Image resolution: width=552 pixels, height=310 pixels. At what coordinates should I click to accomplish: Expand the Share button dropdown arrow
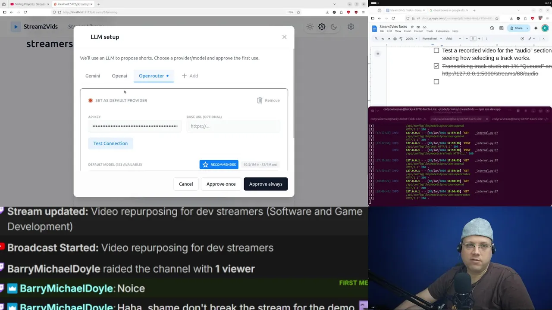click(x=527, y=28)
